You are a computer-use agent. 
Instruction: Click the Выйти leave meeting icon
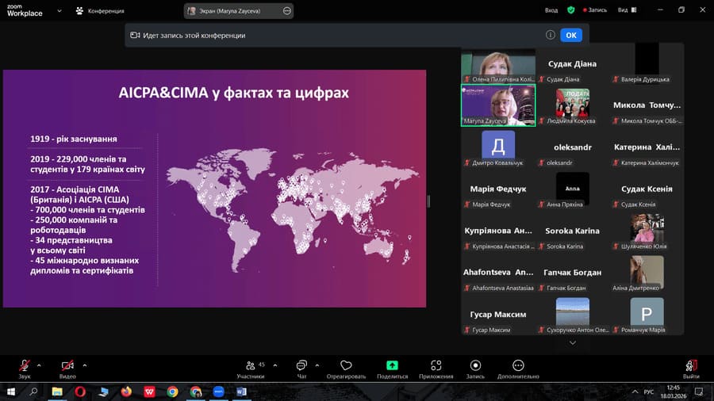691,365
